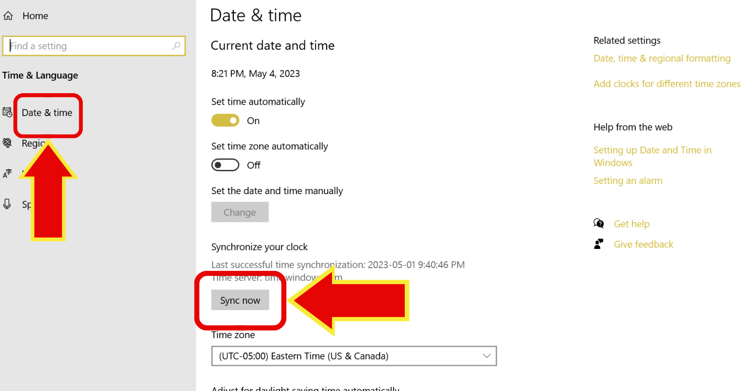
Task: Click the Speech microphone icon
Action: click(6, 204)
